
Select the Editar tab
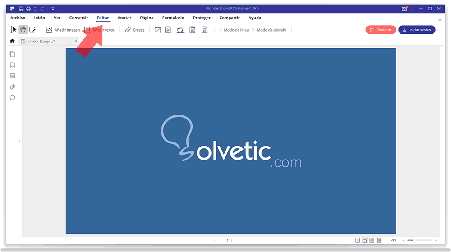click(x=103, y=18)
